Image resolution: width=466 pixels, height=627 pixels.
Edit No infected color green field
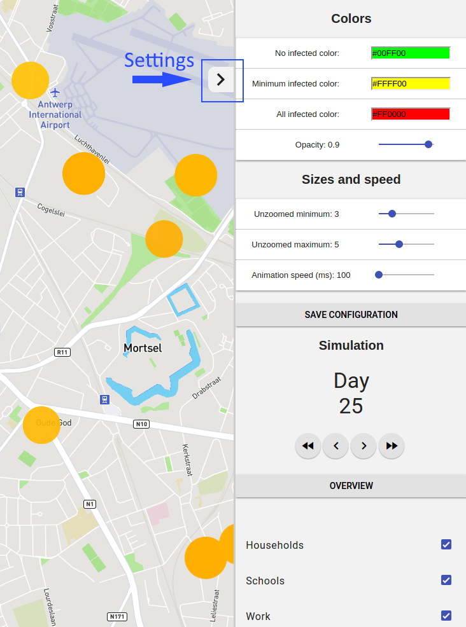pos(411,53)
